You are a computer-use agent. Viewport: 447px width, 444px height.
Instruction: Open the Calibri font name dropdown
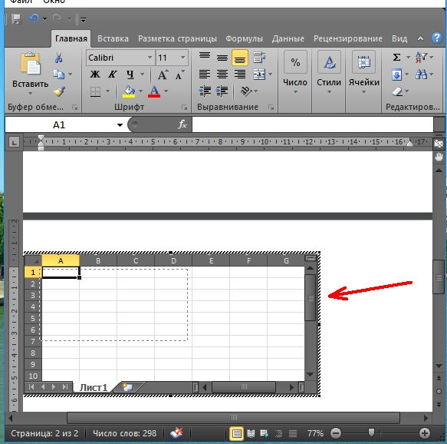150,58
